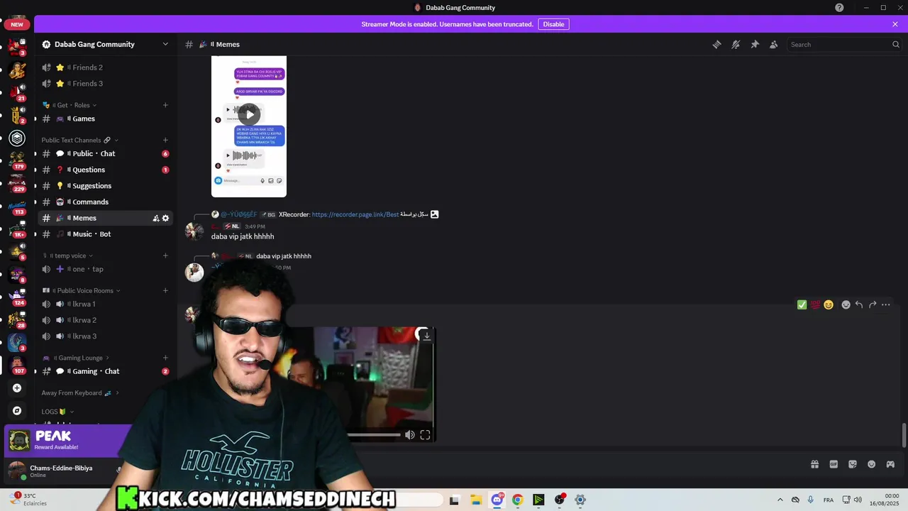908x511 pixels.
Task: Join the Ikrwa 3 voice room
Action: point(105,336)
